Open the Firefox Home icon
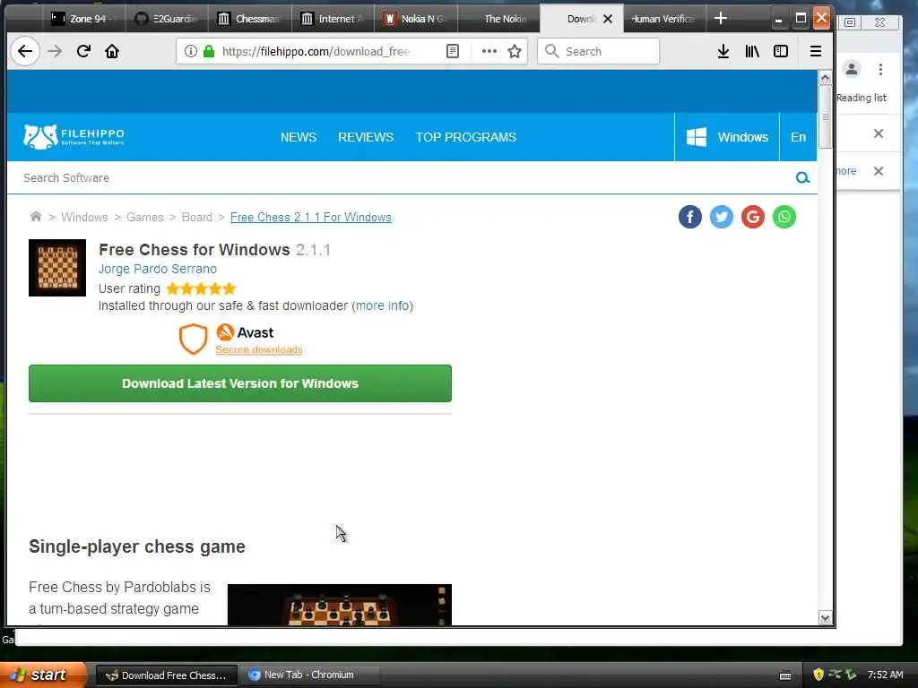The width and height of the screenshot is (918, 688). [112, 51]
